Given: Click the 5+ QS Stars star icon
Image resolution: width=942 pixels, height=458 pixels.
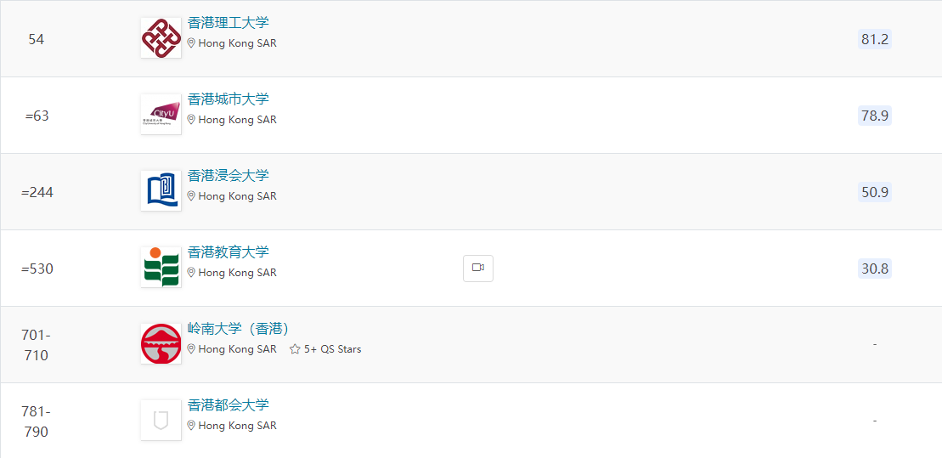Looking at the screenshot, I should click(295, 349).
